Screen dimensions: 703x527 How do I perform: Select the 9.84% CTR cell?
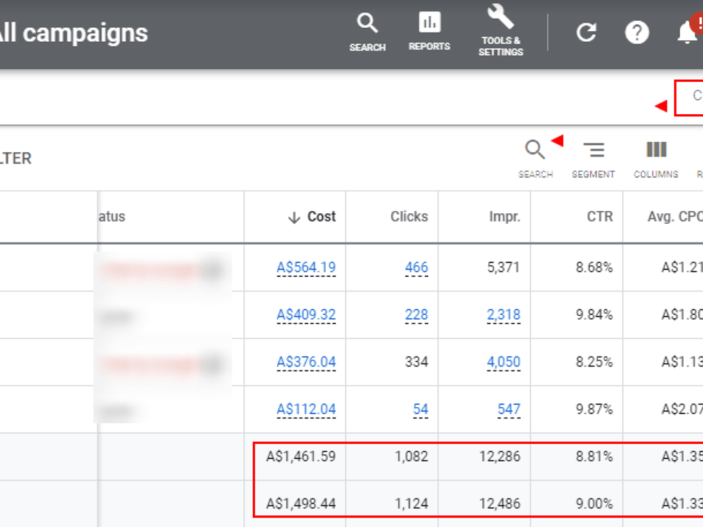pos(594,315)
